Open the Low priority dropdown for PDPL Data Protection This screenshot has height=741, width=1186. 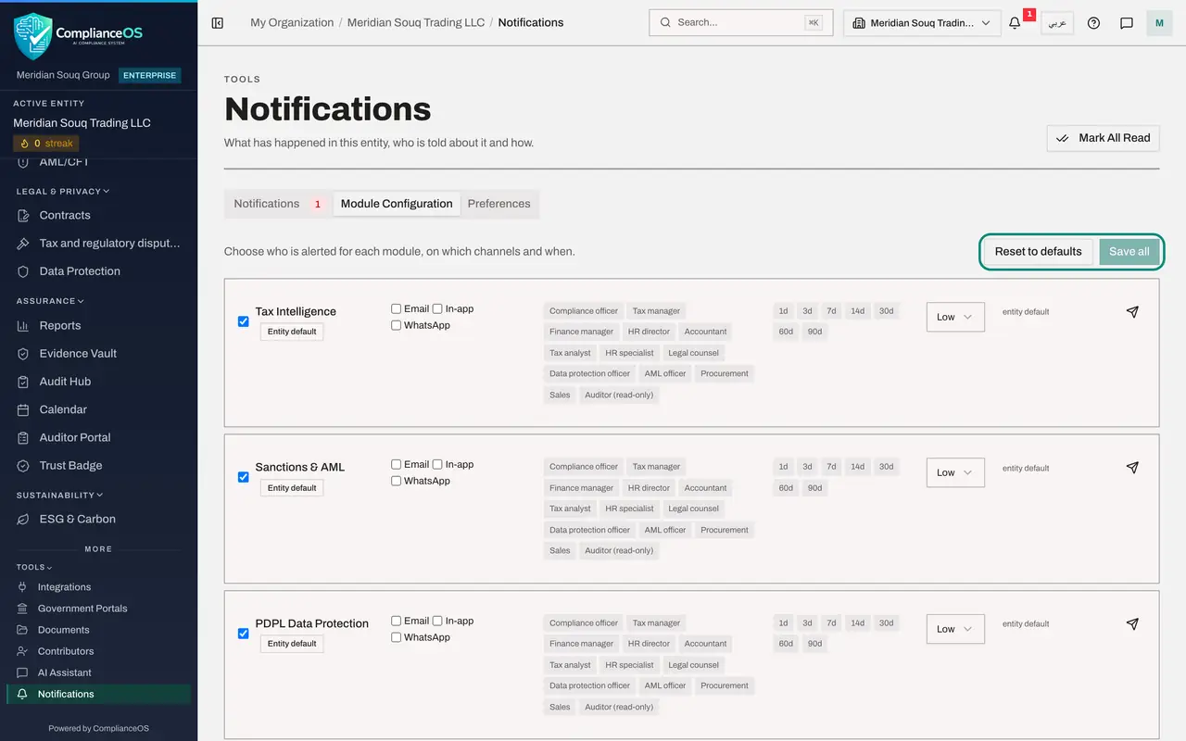click(955, 629)
